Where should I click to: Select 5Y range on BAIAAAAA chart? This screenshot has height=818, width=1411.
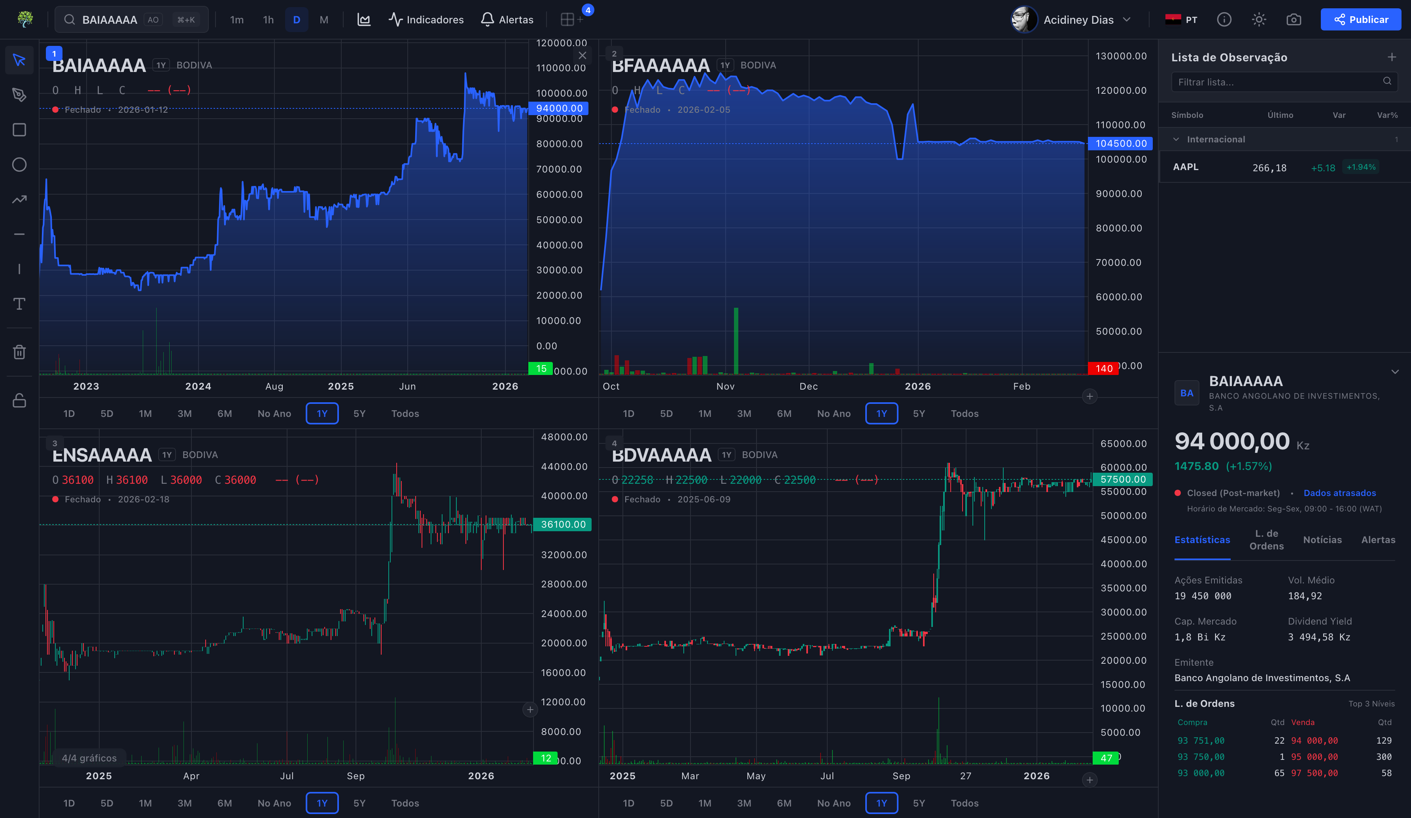tap(359, 413)
